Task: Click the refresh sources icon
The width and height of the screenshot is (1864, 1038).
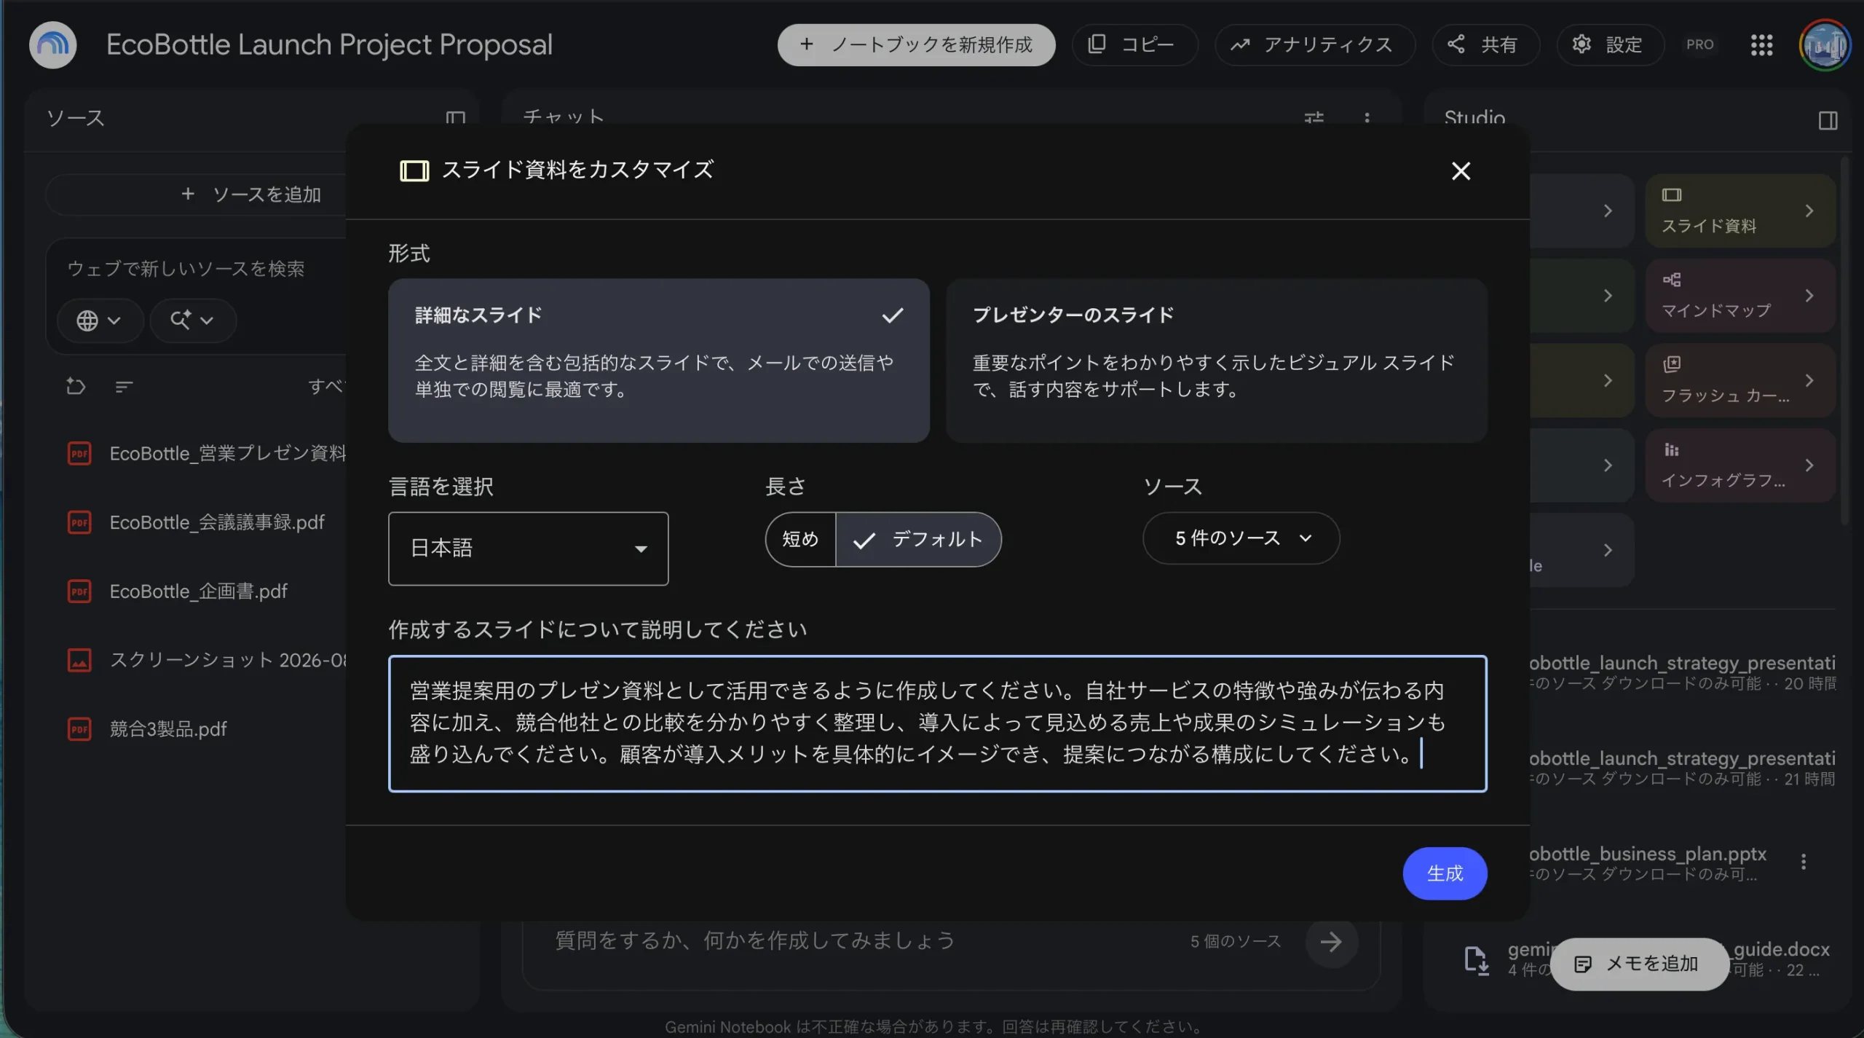Action: click(x=76, y=386)
